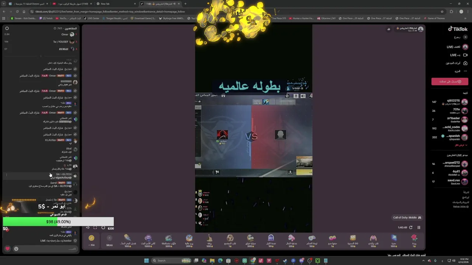The image size is (472, 265).
Task: Click the heart like button in chat
Action: click(7, 249)
